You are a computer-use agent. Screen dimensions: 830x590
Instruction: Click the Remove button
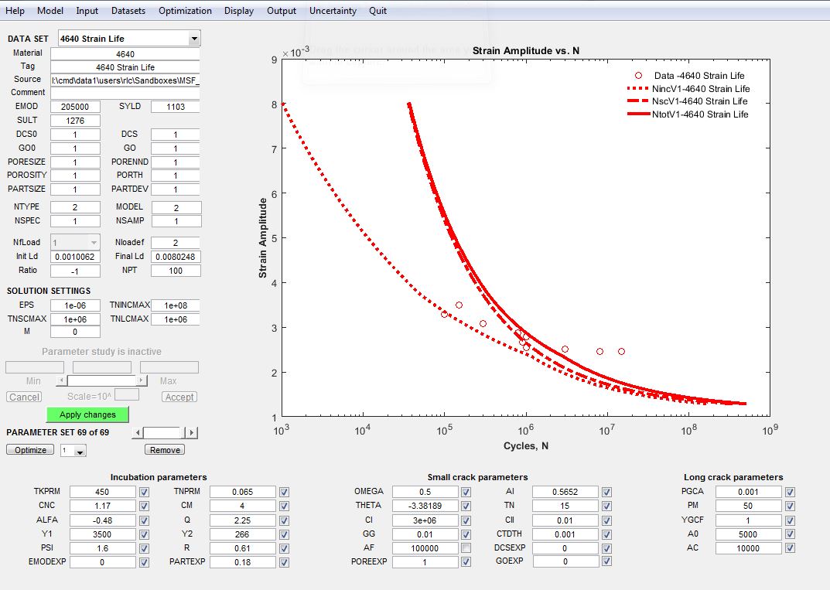click(x=165, y=450)
